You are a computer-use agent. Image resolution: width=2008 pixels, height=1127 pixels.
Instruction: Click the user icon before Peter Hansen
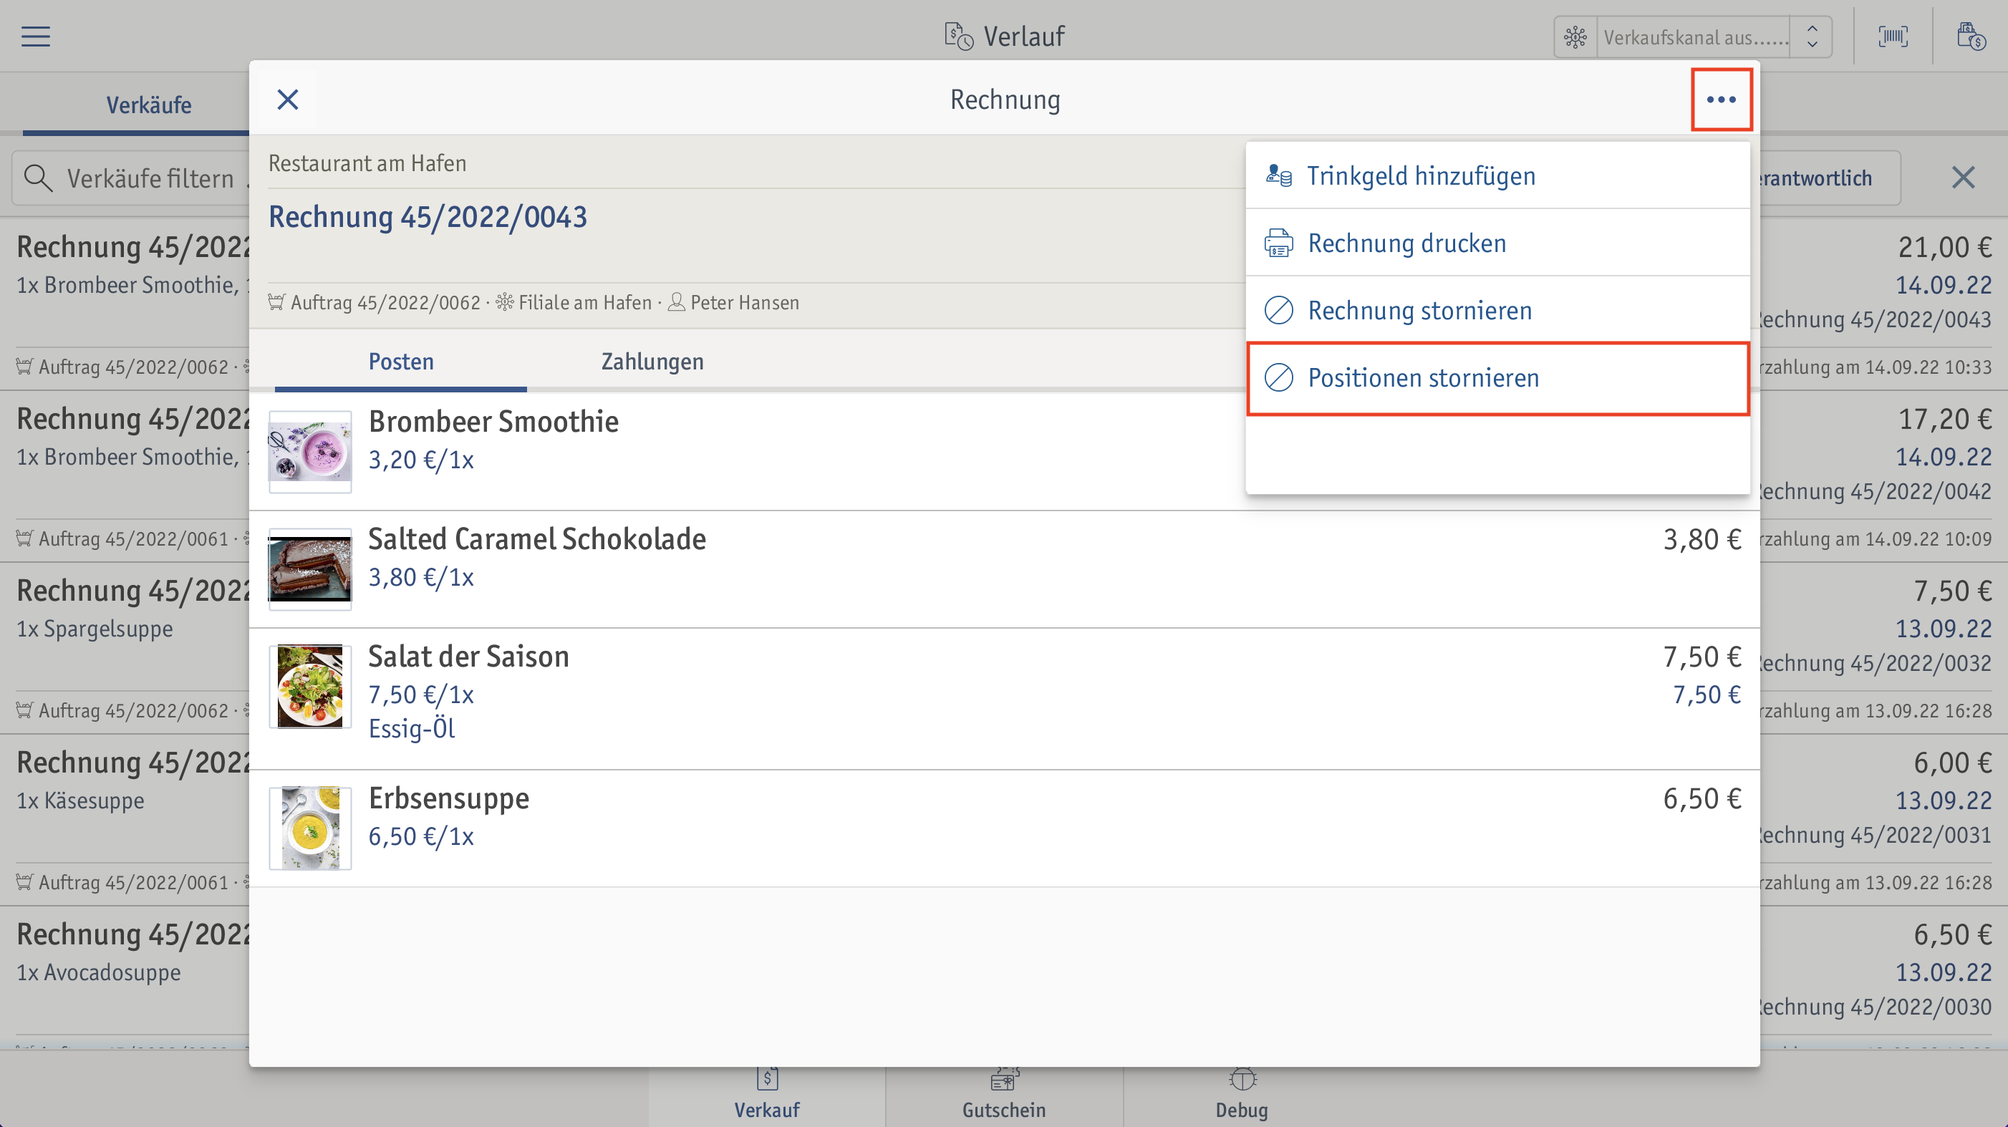coord(677,301)
